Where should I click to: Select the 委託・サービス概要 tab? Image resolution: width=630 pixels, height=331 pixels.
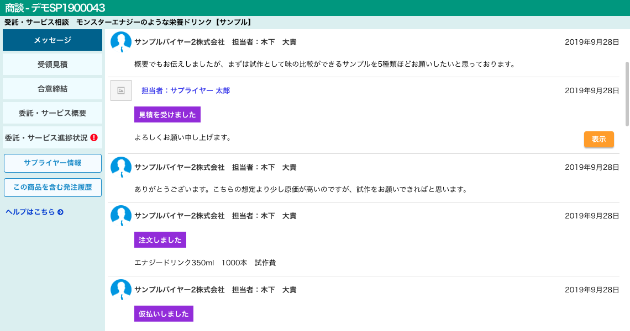click(x=53, y=113)
